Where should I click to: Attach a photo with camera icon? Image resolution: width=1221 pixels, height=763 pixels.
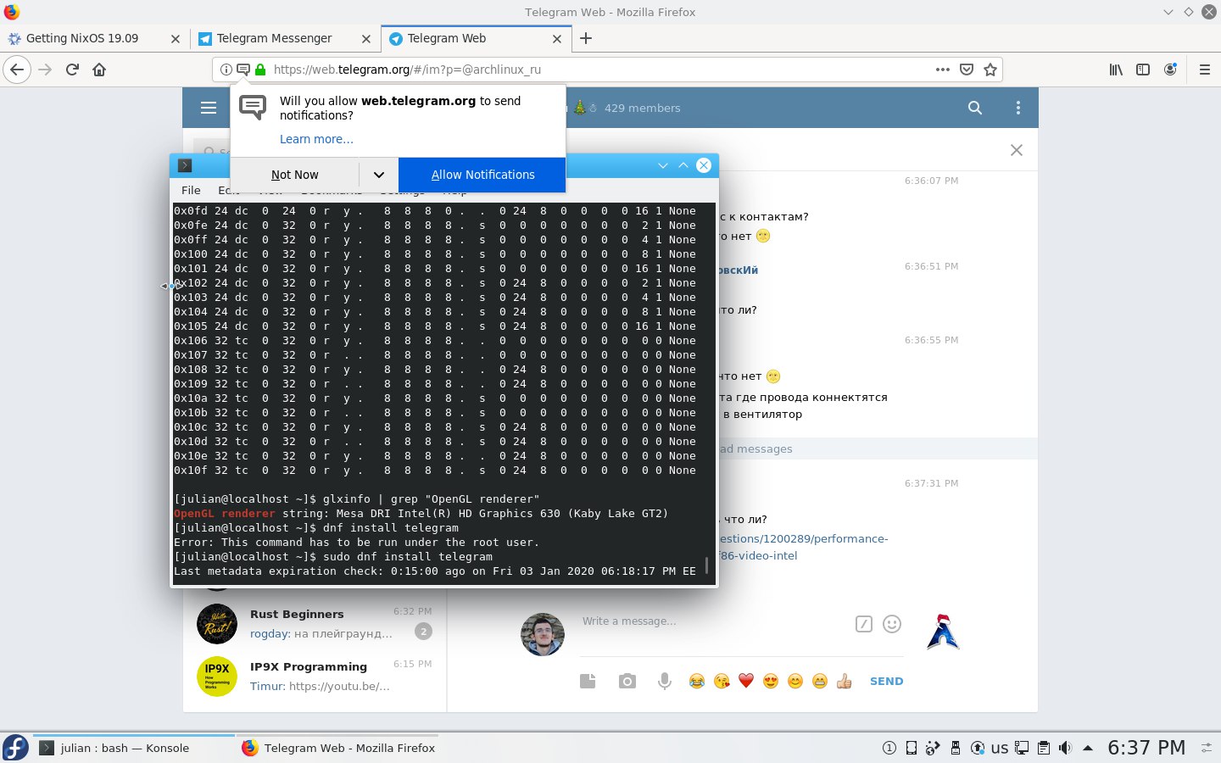point(627,681)
